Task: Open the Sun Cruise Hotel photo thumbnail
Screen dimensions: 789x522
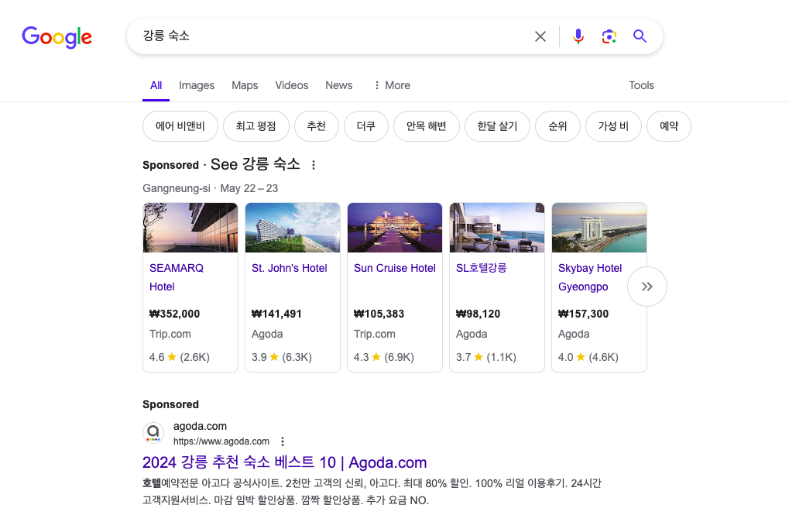Action: pos(395,228)
